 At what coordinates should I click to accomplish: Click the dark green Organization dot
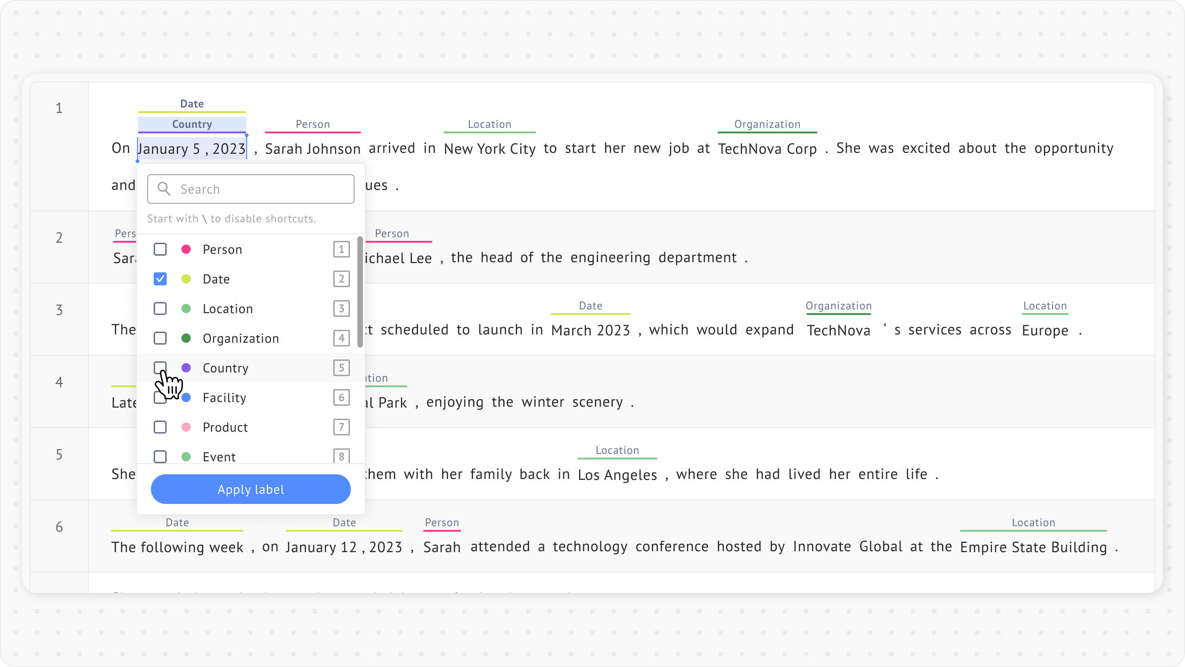coord(186,338)
